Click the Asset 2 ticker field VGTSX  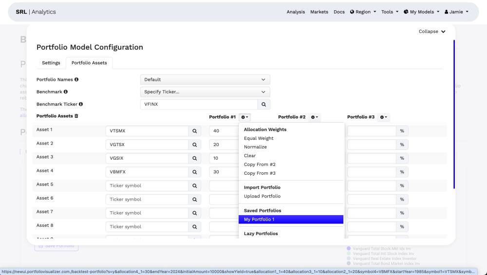147,145
